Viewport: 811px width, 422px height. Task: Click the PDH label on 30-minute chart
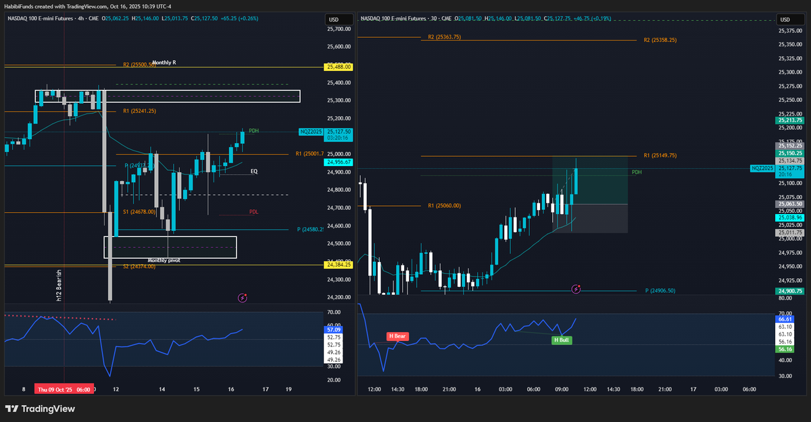(637, 172)
